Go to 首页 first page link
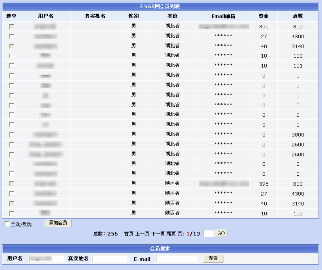Viewport: 322px width, 270px height. pos(128,234)
